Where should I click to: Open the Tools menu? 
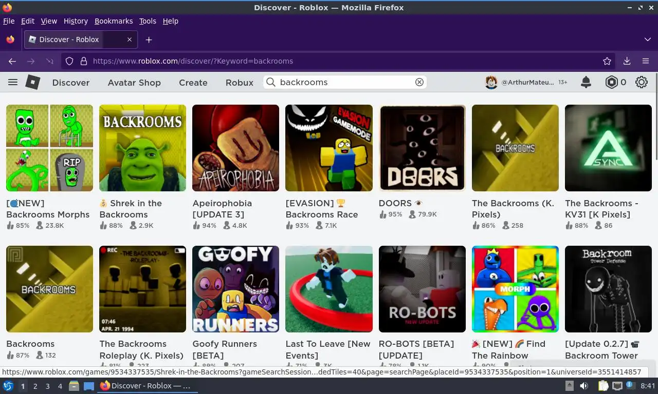(x=148, y=21)
